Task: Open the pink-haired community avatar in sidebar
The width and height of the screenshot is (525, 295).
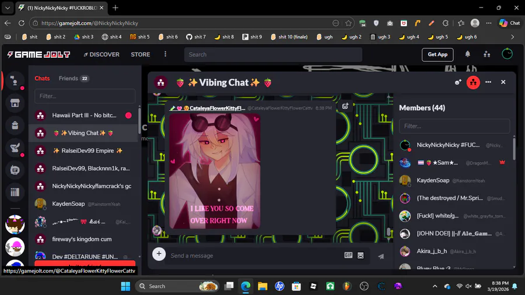Action: coord(15,247)
